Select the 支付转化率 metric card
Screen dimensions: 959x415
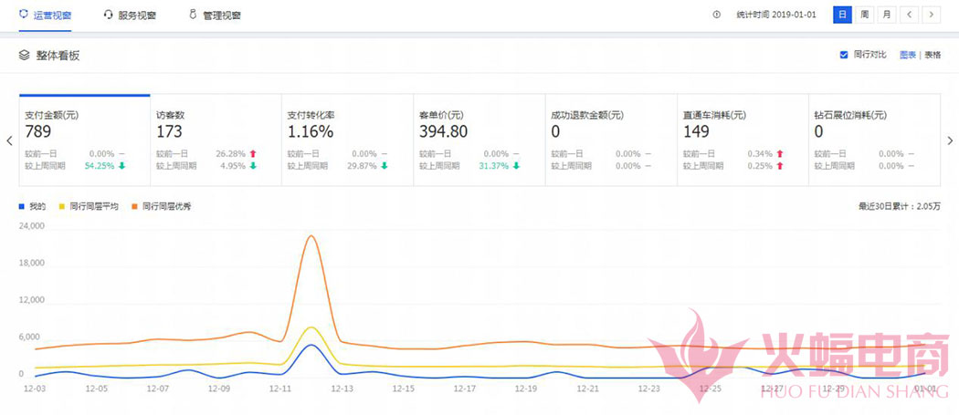pos(347,140)
